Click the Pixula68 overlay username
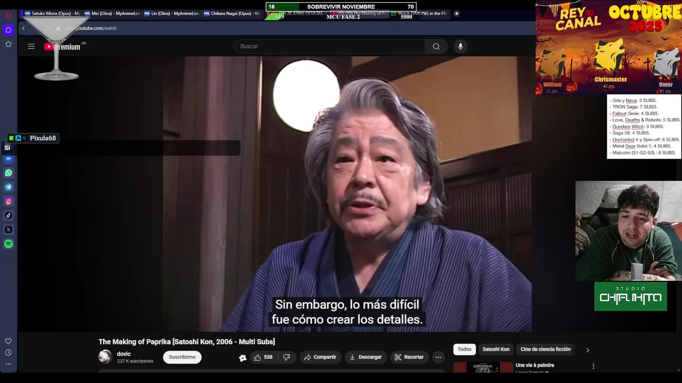The image size is (682, 383). [43, 138]
